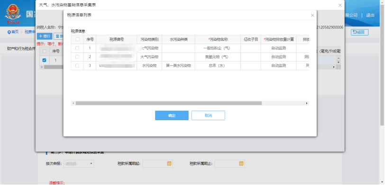
Task: Close the 税源信息列表 dialog
Action: [x=312, y=15]
